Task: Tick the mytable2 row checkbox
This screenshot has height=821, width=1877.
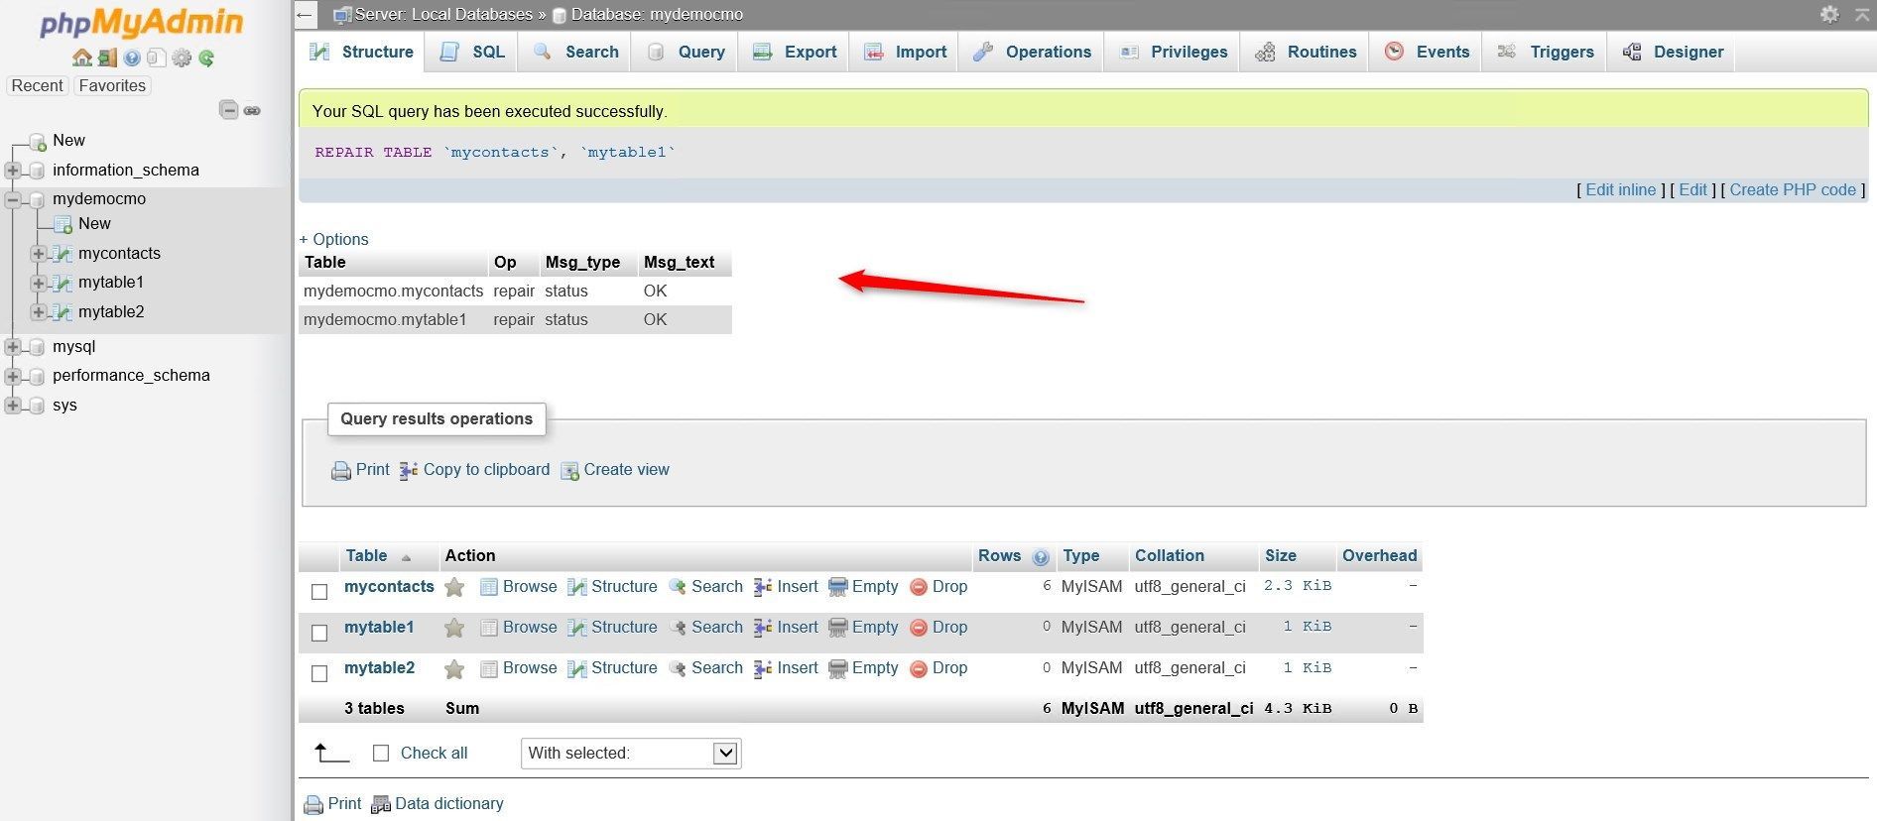Action: click(x=319, y=673)
